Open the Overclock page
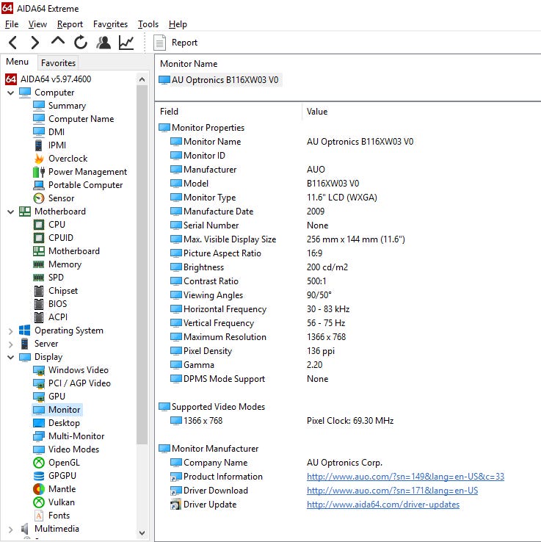Image resolution: width=541 pixels, height=542 pixels. [68, 159]
